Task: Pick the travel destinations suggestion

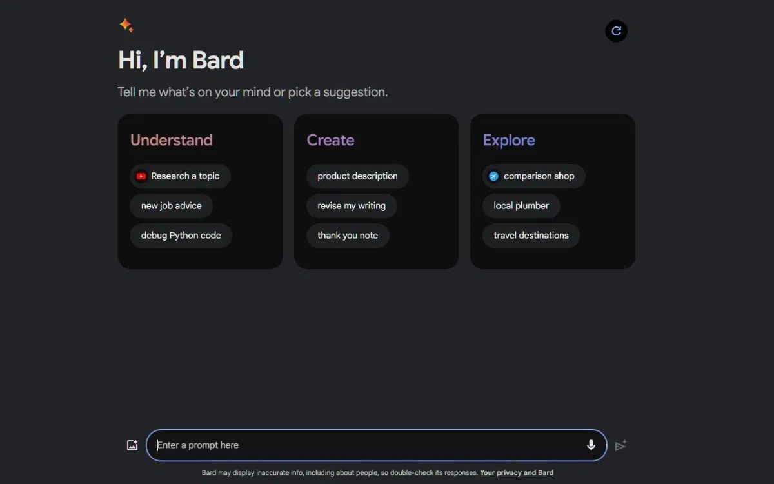Action: (530, 235)
